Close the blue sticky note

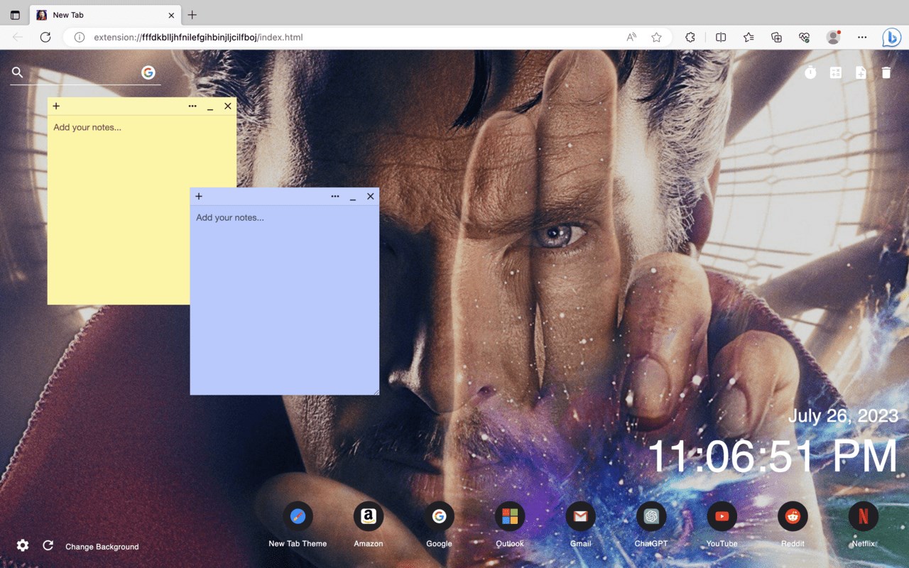[x=371, y=197]
